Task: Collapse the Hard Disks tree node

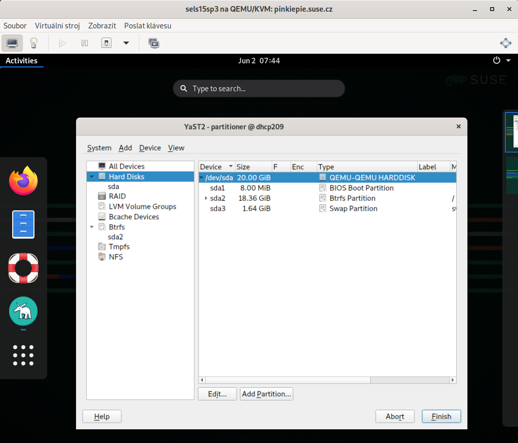Action: (92, 177)
